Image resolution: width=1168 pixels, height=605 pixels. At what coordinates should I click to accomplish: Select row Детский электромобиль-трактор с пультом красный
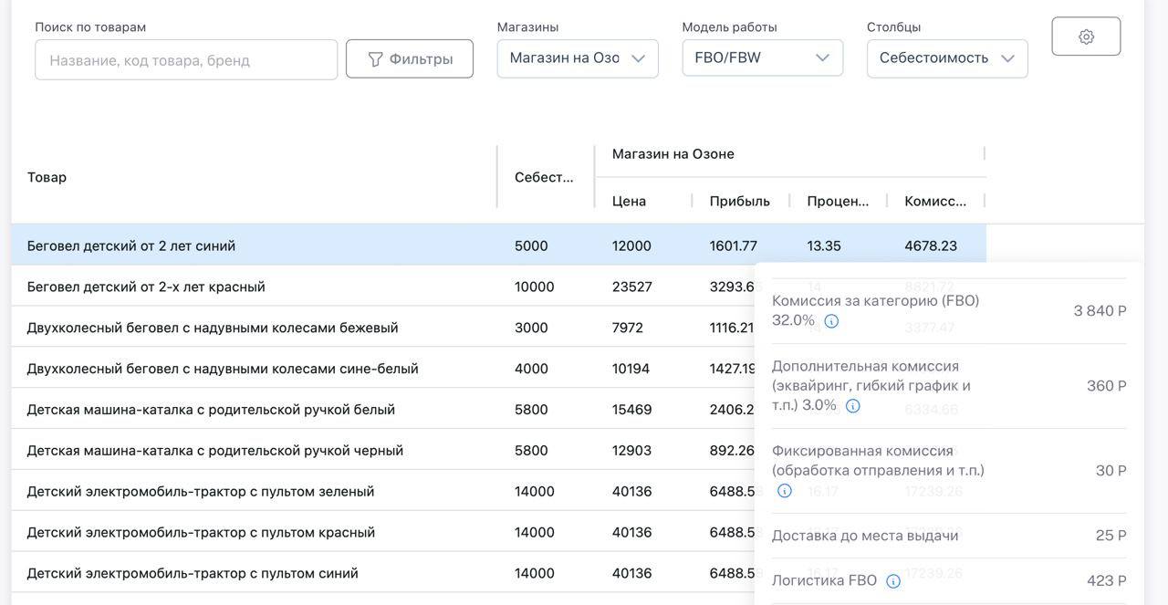383,532
